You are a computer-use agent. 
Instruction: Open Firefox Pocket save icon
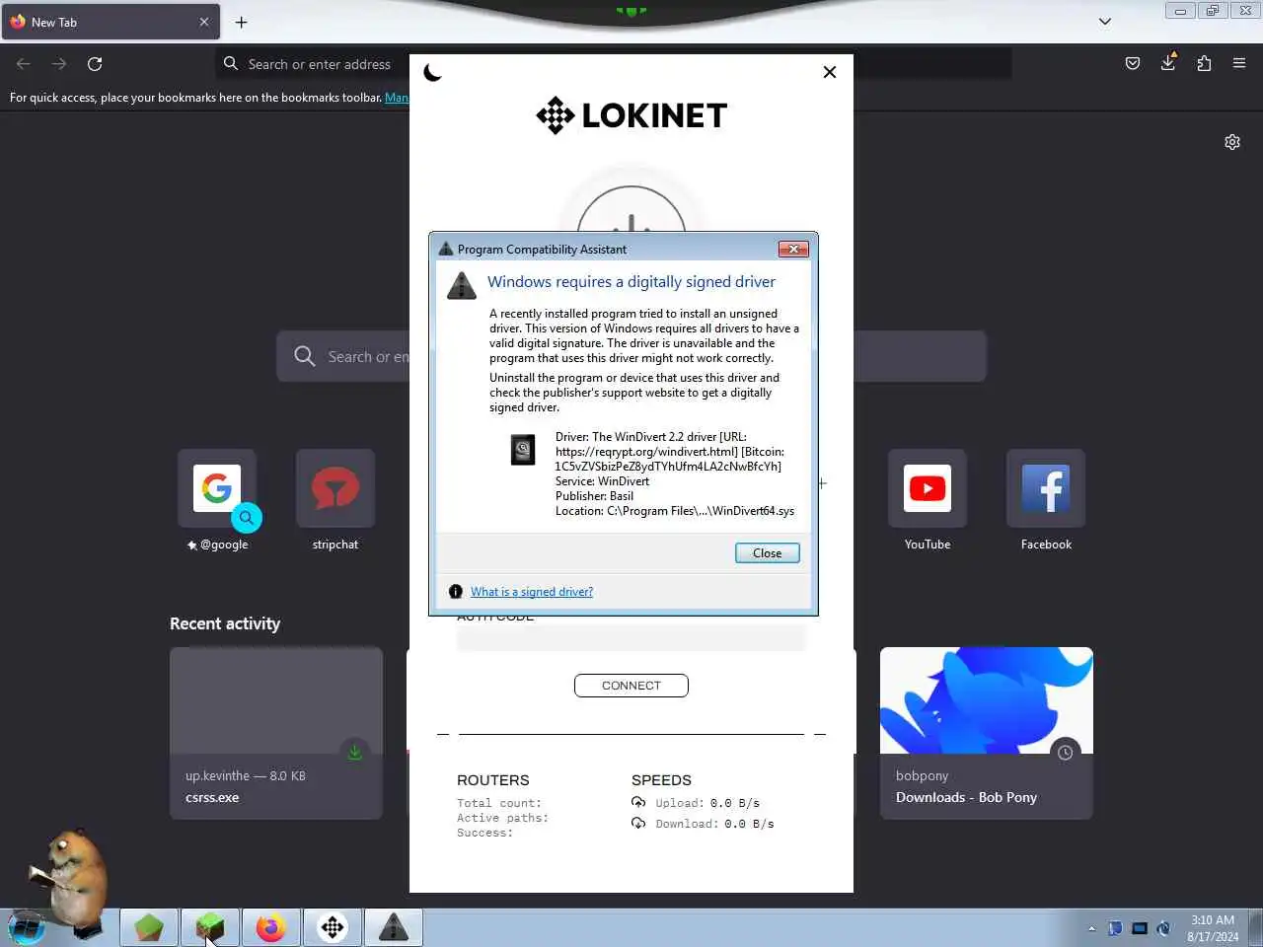(x=1133, y=64)
